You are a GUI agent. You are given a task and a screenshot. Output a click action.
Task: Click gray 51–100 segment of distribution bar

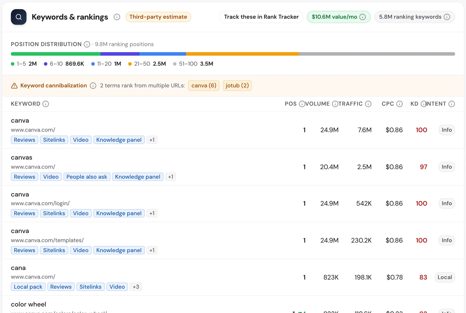click(377, 54)
